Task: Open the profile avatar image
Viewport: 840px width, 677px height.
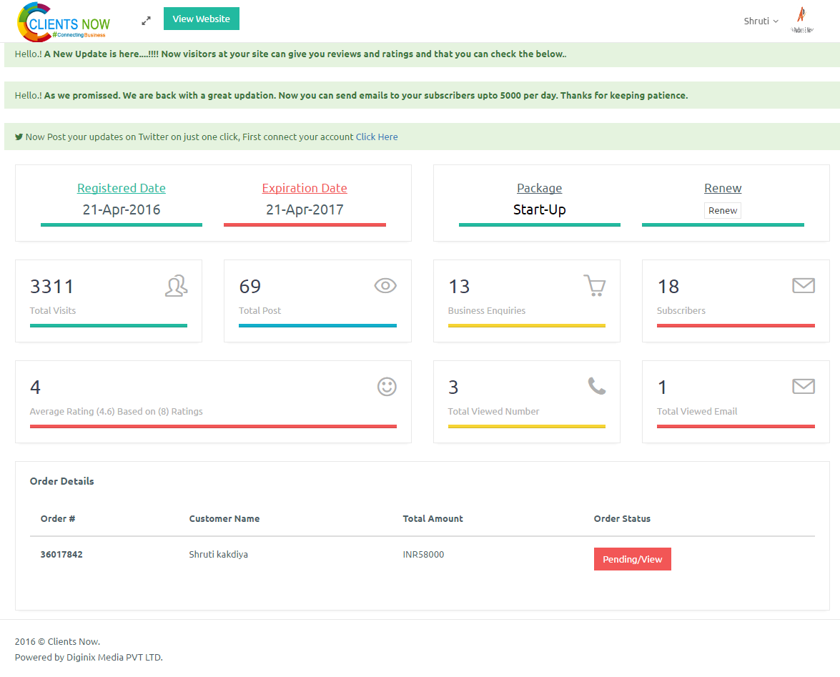Action: click(x=801, y=20)
